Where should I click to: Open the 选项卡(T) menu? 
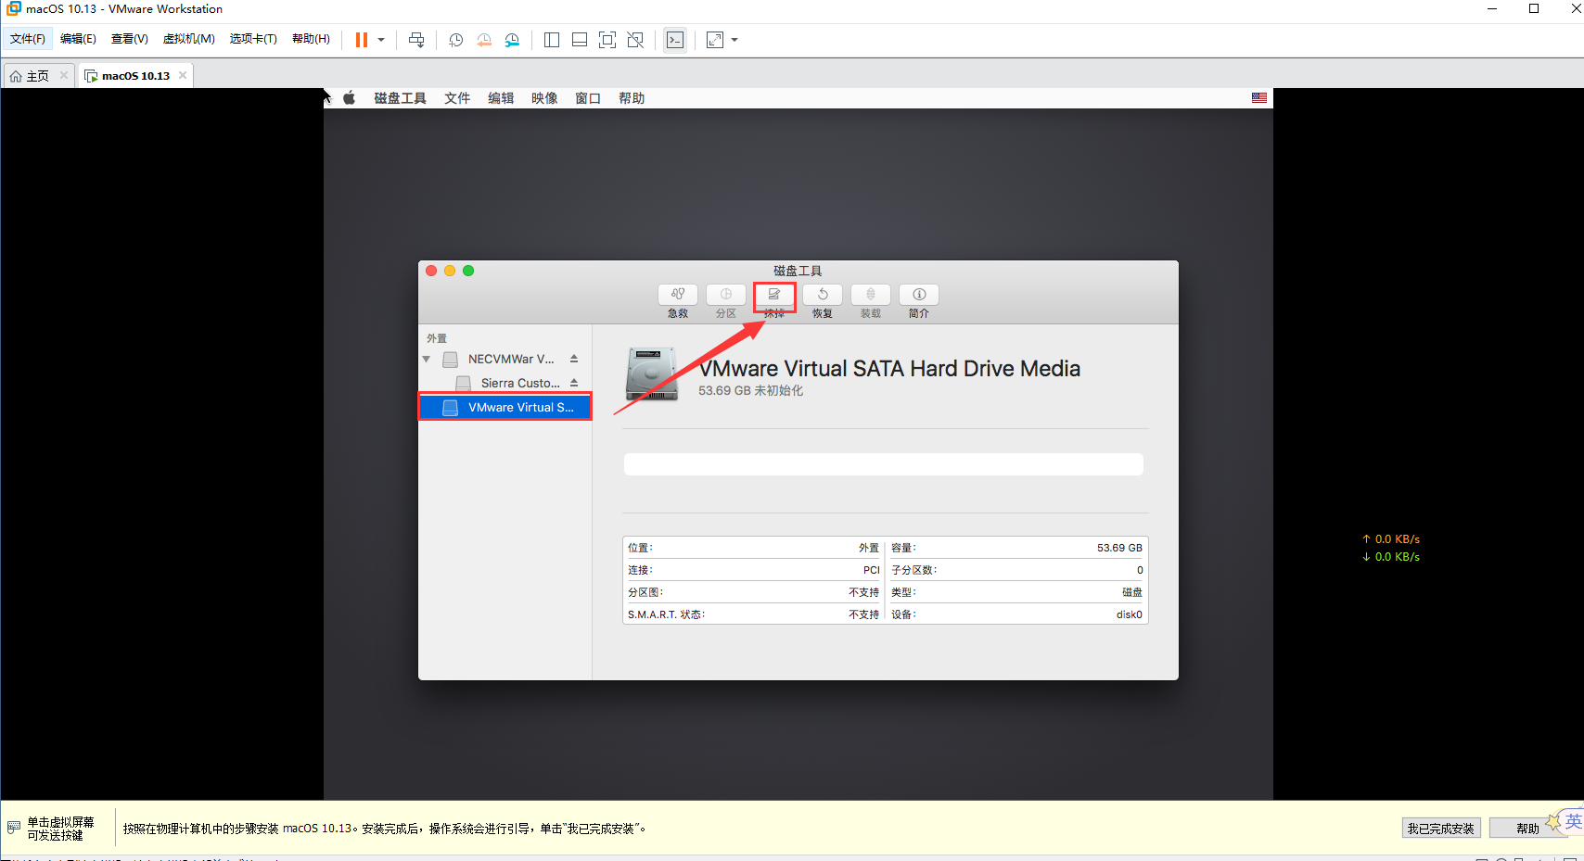coord(253,39)
